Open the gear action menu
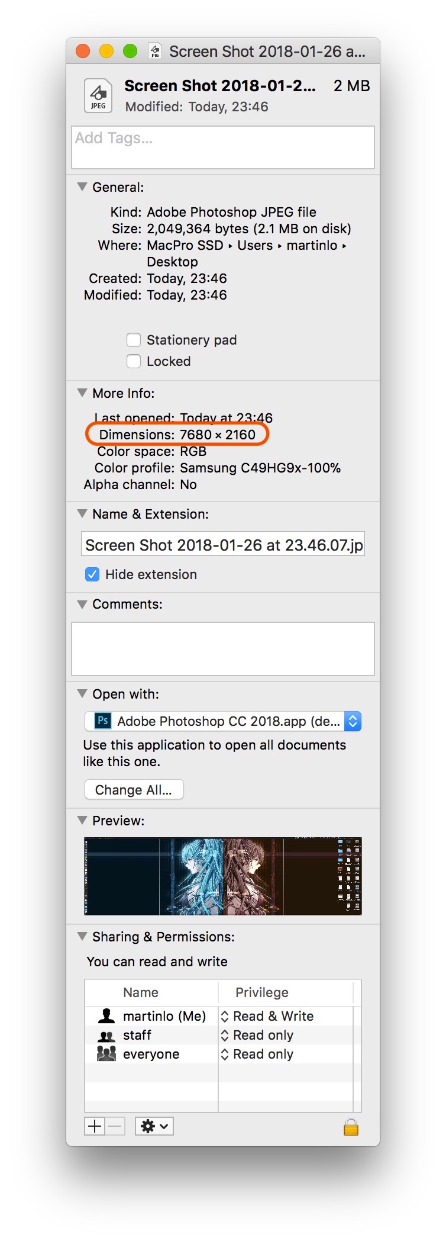The image size is (446, 1241). click(x=154, y=1126)
